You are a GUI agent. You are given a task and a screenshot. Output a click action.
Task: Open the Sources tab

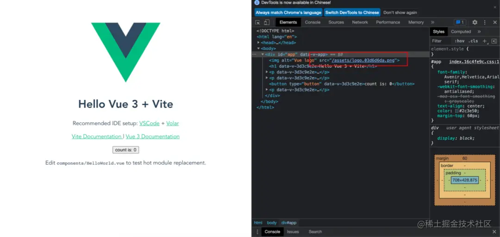tap(336, 22)
